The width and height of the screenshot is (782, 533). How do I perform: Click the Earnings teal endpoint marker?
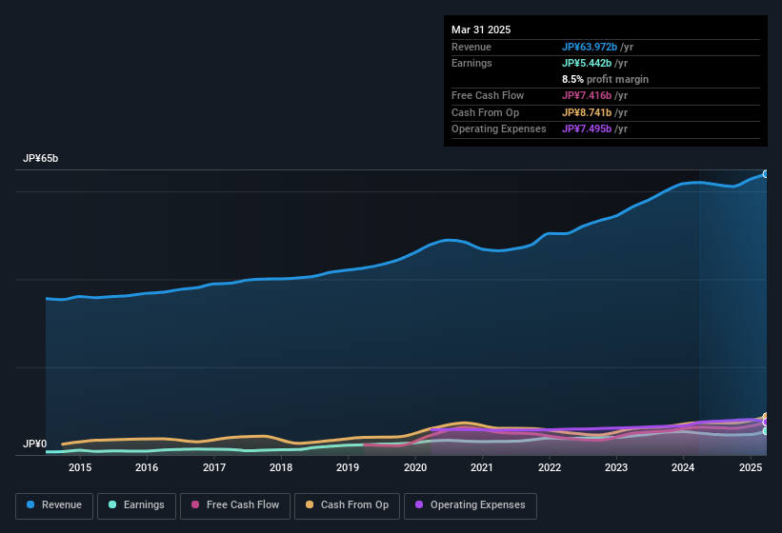(766, 431)
